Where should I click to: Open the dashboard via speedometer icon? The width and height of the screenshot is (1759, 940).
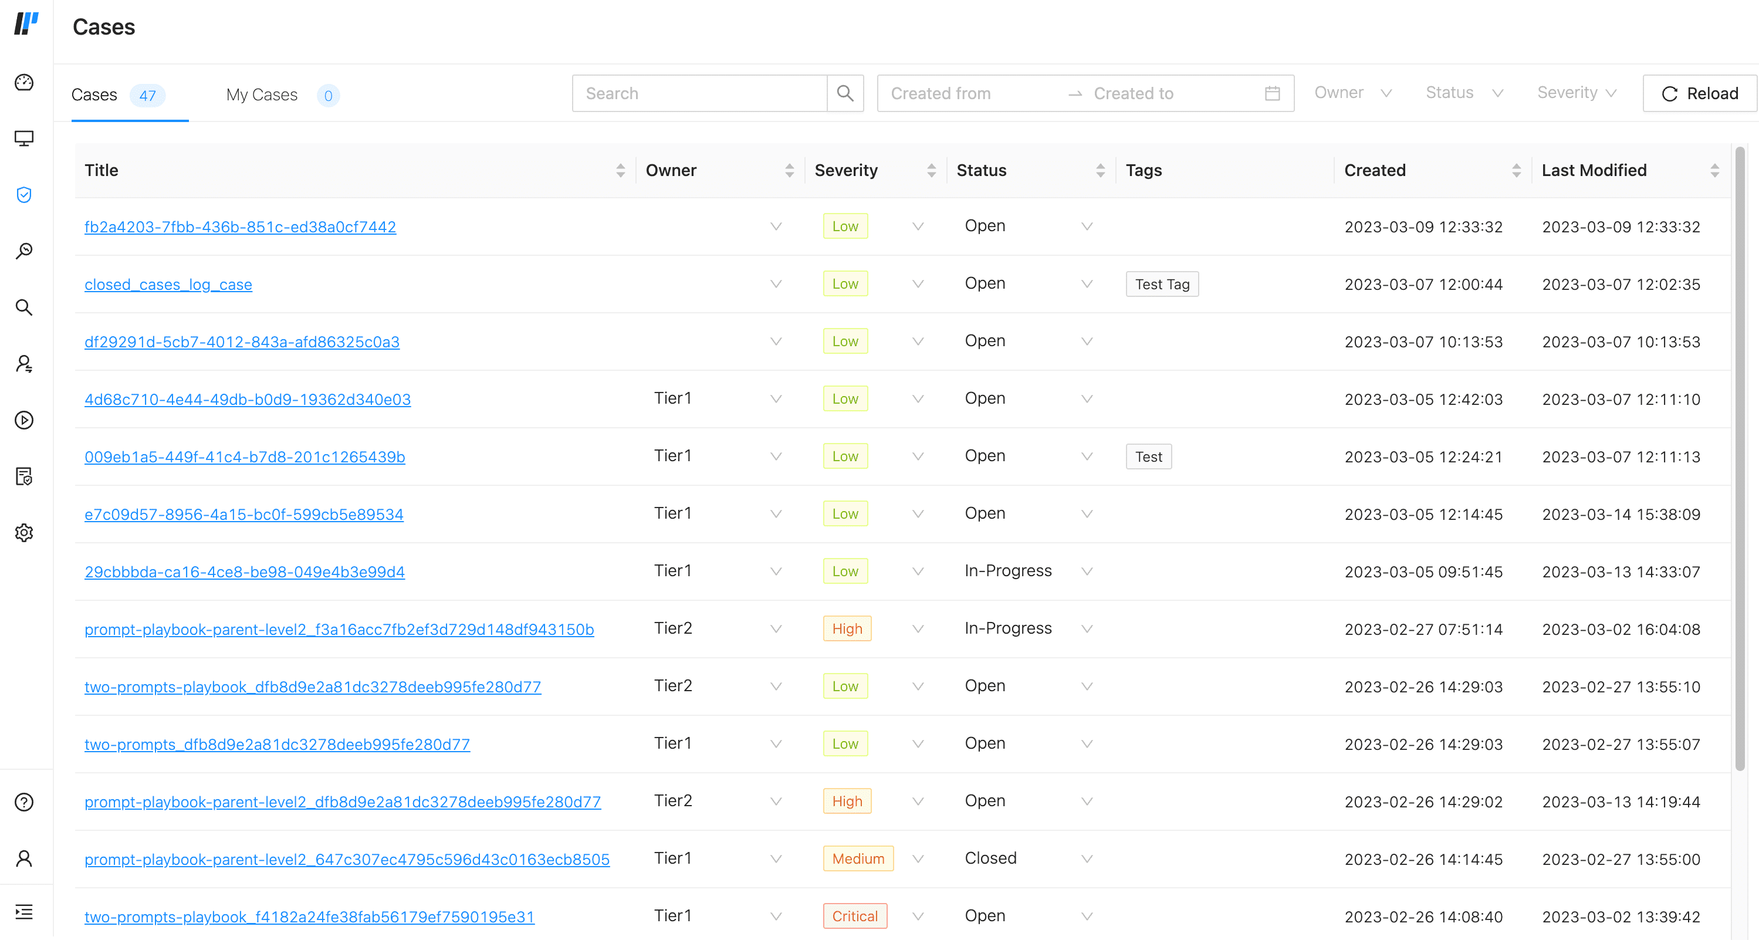[x=25, y=83]
